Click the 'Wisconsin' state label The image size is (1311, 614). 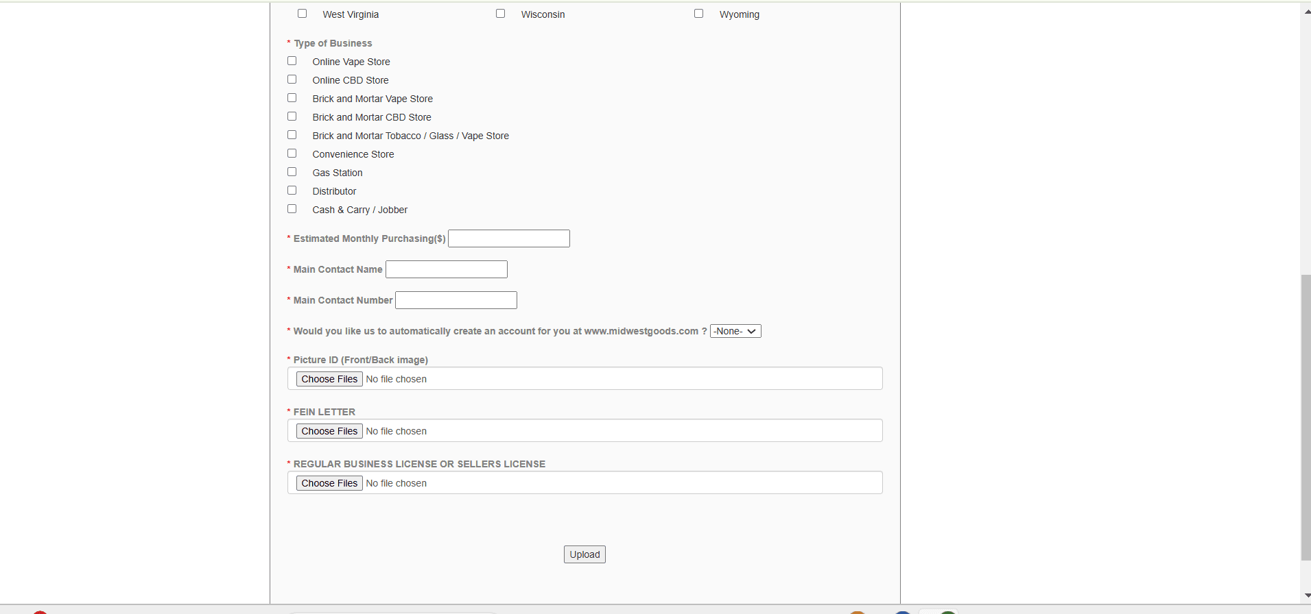(543, 14)
